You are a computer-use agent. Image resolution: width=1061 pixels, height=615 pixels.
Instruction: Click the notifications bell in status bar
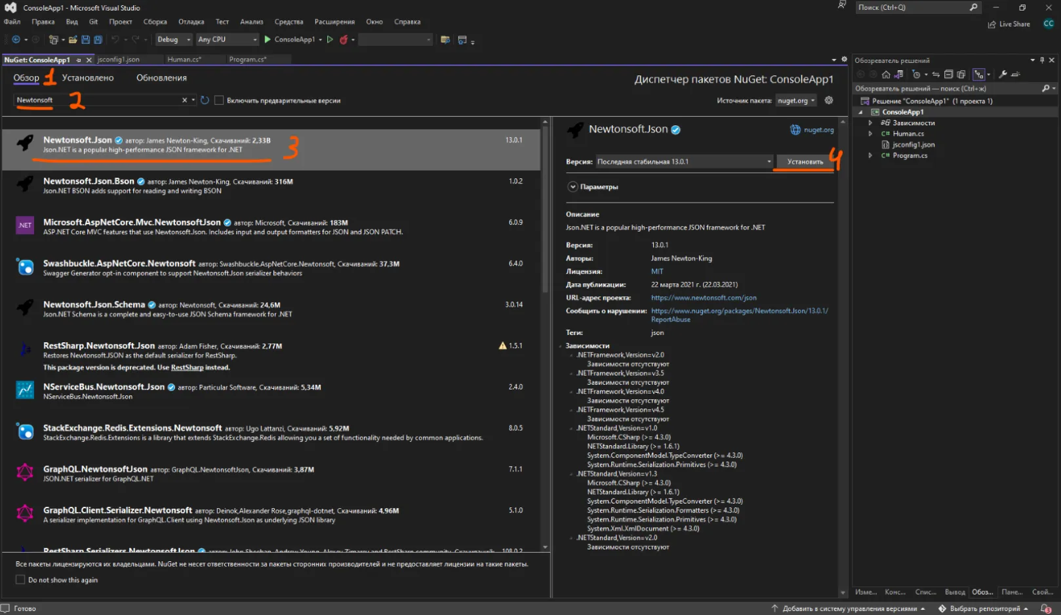click(1046, 608)
